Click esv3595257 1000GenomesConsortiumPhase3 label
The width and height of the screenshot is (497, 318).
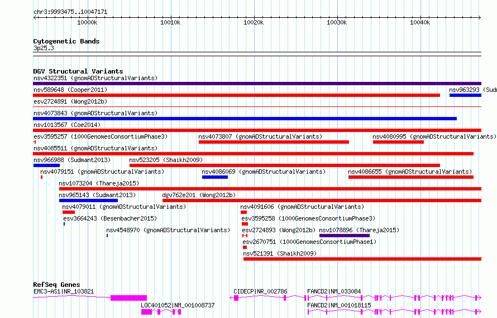click(x=101, y=136)
